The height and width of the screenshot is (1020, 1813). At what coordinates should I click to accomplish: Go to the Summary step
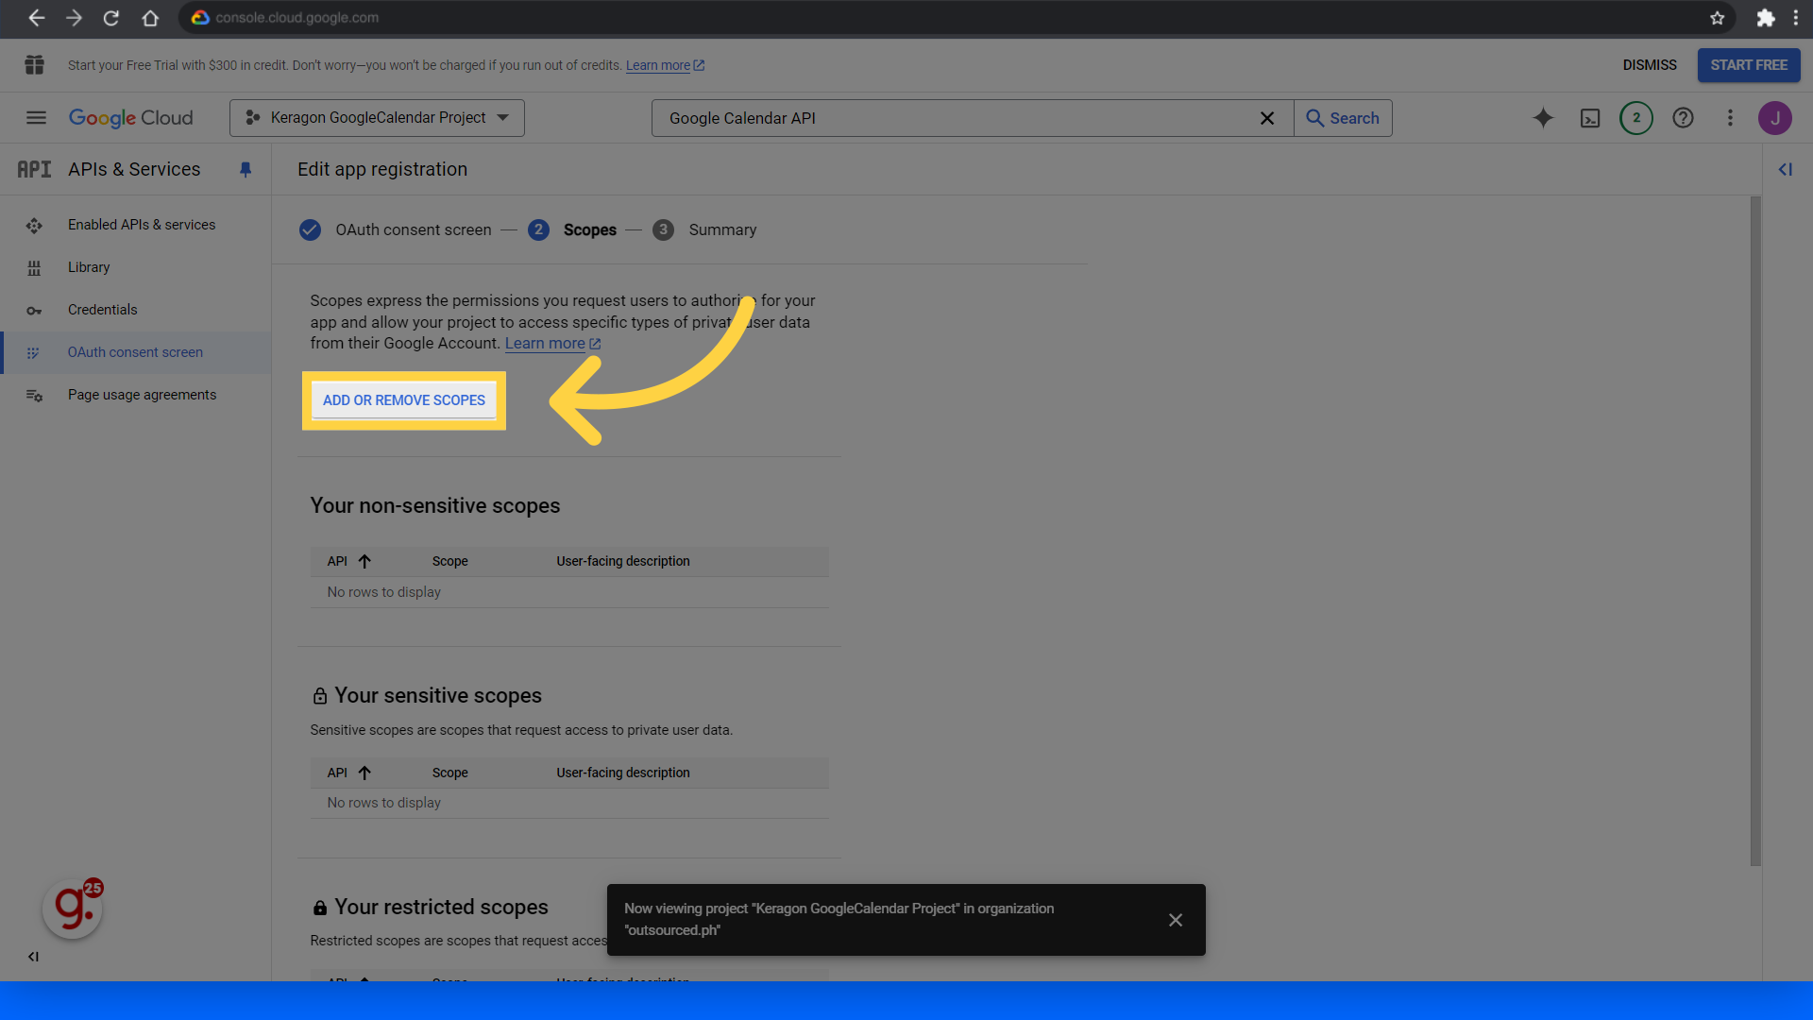point(722,229)
